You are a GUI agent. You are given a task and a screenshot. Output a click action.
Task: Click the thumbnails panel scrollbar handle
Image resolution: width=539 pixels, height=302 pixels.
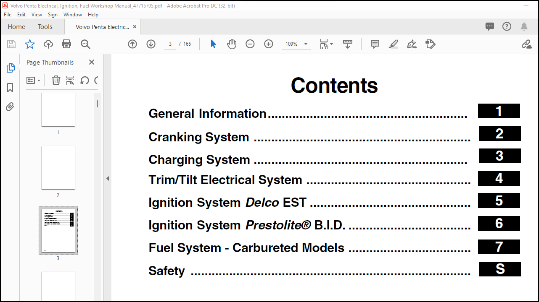click(98, 104)
